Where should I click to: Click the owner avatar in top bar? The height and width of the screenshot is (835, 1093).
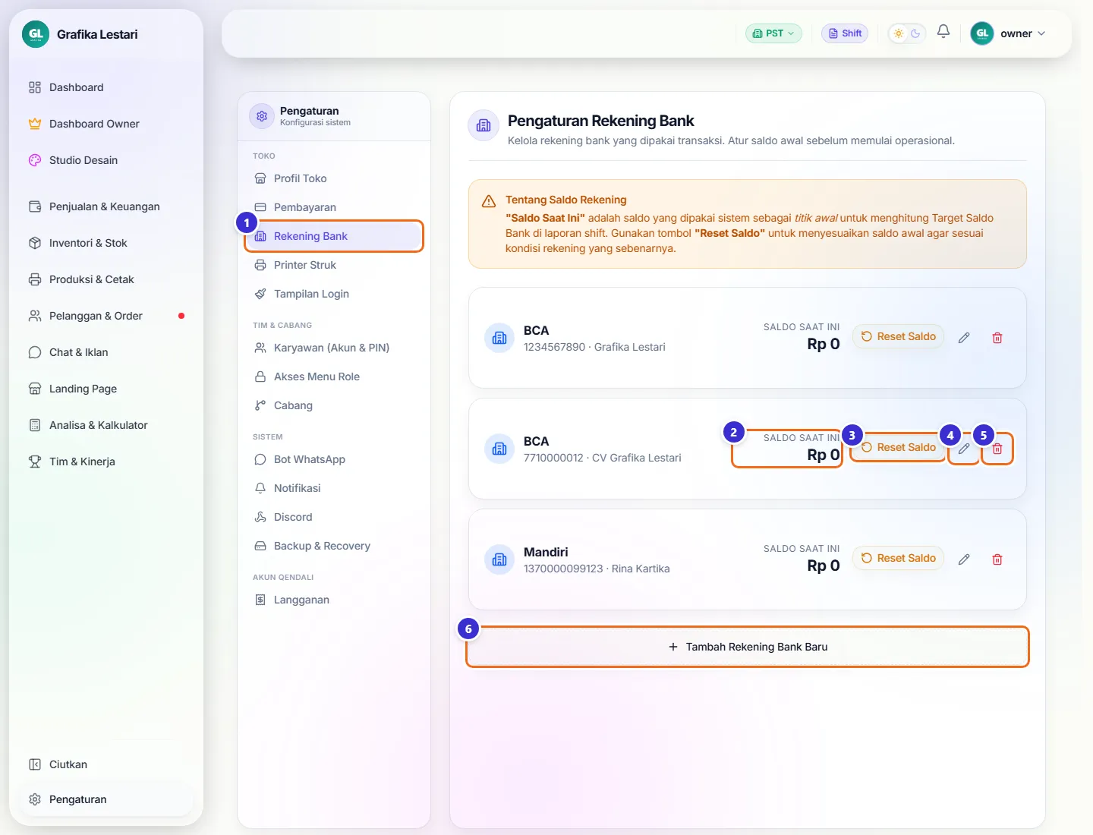click(982, 33)
